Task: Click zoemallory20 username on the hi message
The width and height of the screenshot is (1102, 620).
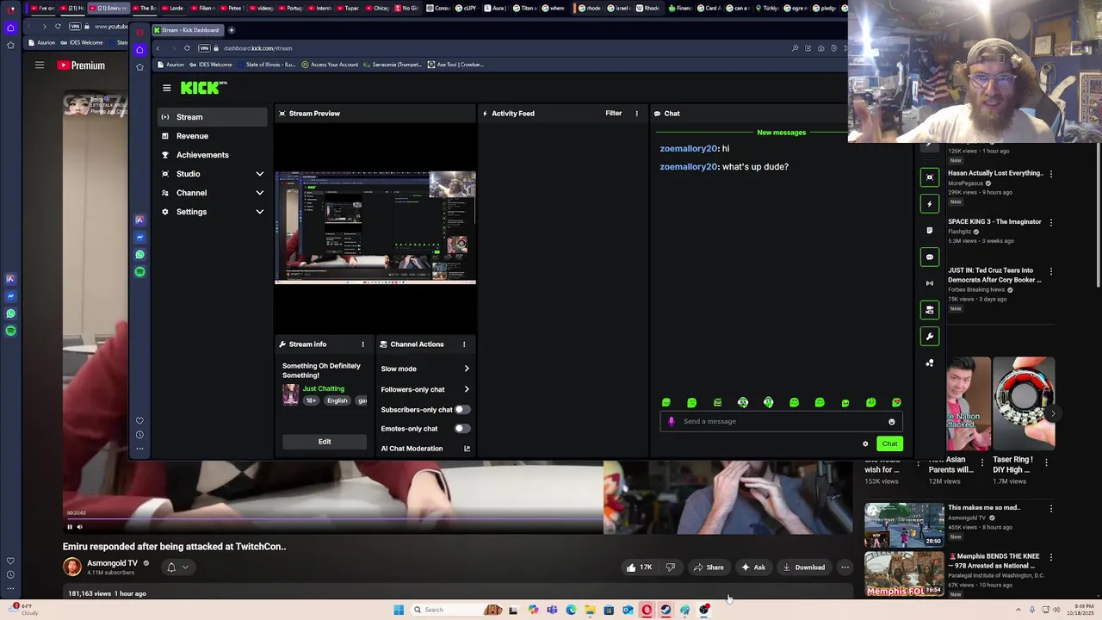Action: 689,149
